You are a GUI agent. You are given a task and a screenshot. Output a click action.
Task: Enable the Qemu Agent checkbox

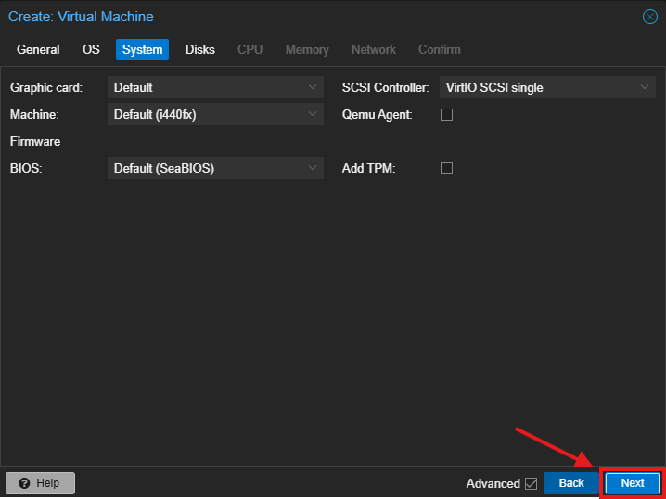coord(446,115)
